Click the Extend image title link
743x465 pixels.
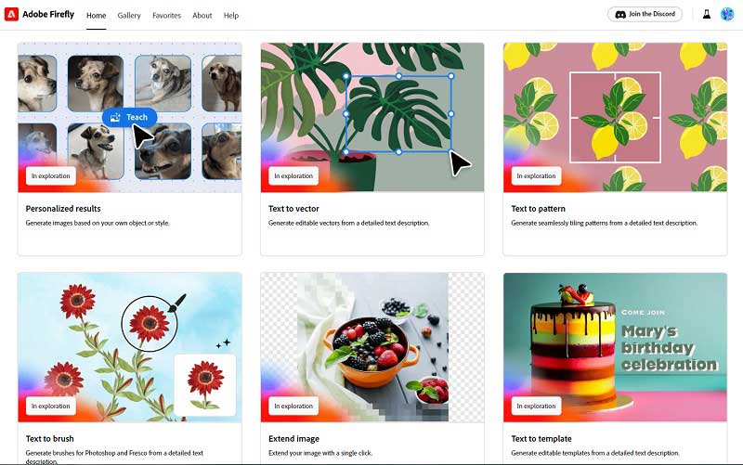(x=293, y=438)
